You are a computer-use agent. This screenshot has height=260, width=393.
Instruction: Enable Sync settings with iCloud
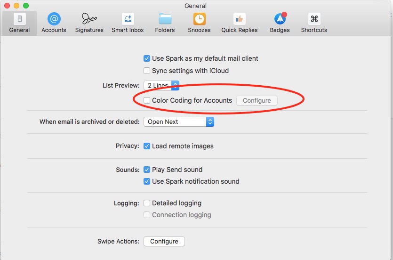pyautogui.click(x=147, y=71)
